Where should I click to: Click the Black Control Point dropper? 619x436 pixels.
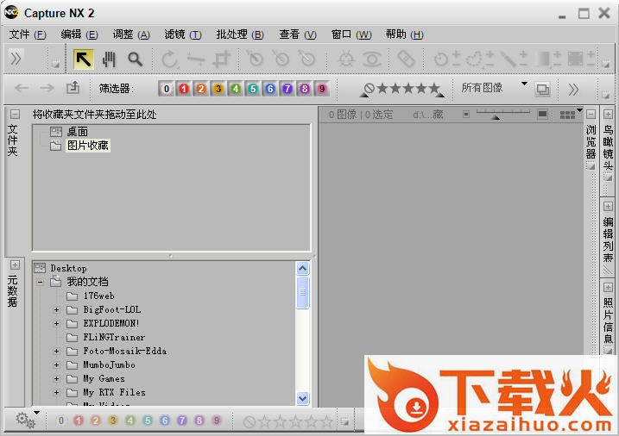tap(255, 59)
